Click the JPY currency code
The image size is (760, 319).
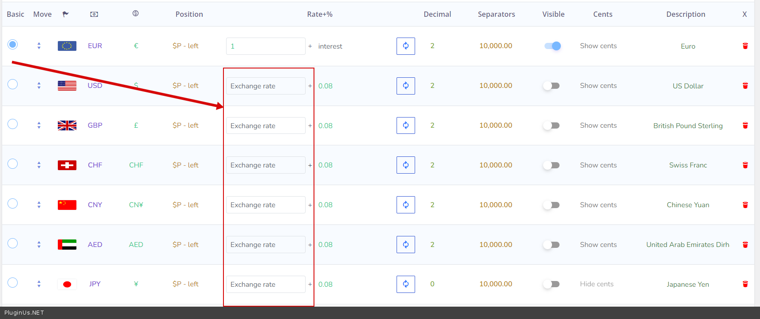pyautogui.click(x=95, y=284)
